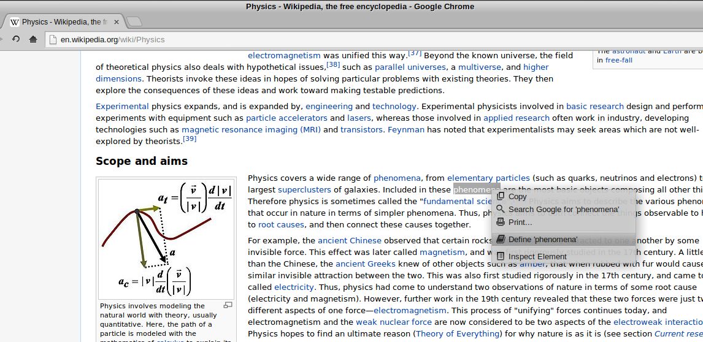Click the printer icon next to Print...

(x=501, y=222)
